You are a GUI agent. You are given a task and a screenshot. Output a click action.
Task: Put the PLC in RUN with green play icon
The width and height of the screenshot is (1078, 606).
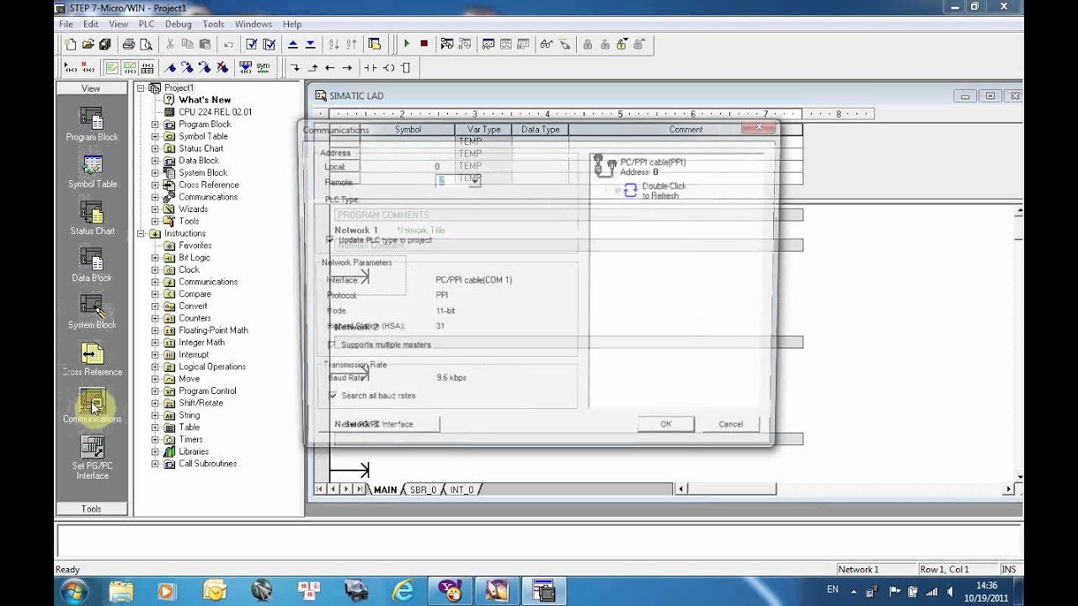[407, 44]
